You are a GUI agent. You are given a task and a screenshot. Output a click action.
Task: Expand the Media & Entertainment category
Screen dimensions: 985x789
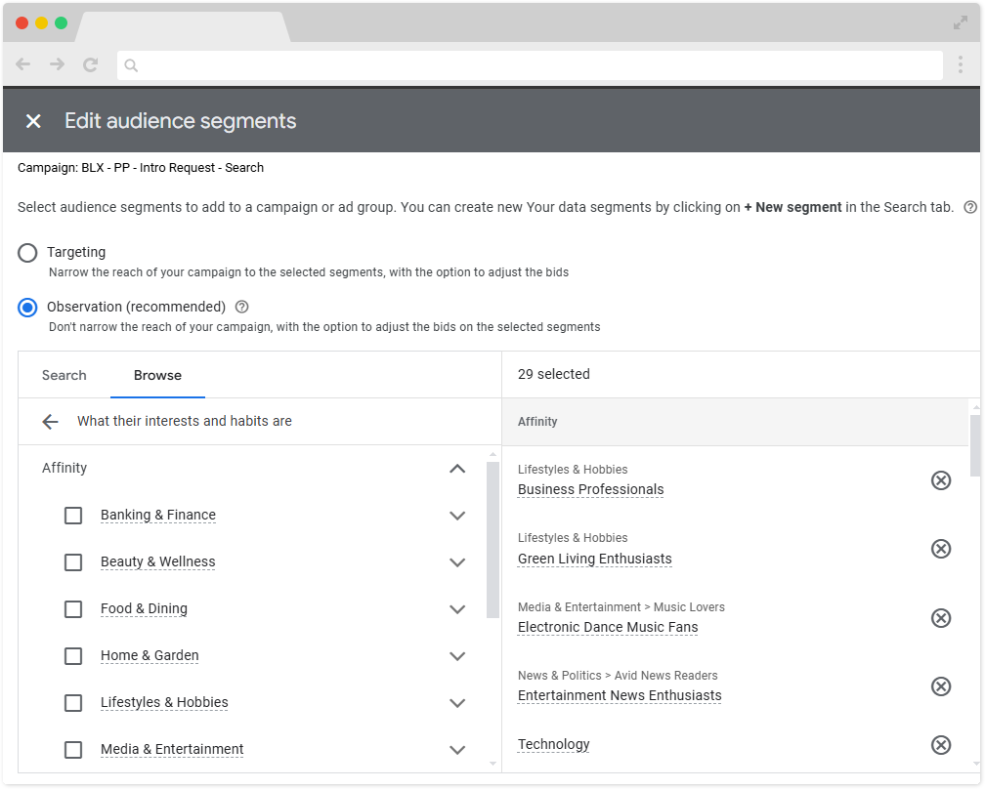point(457,750)
